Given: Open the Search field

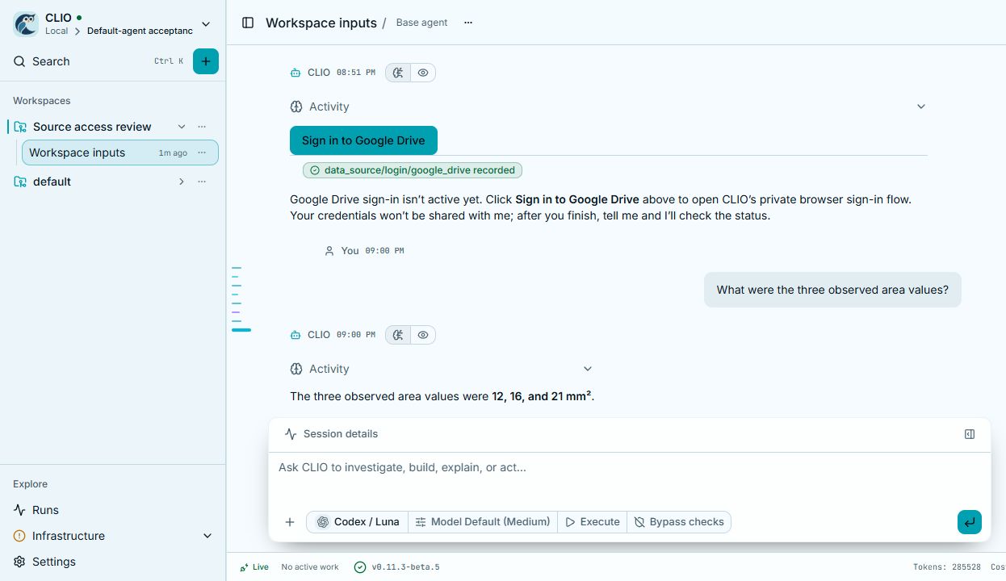Looking at the screenshot, I should (x=99, y=61).
